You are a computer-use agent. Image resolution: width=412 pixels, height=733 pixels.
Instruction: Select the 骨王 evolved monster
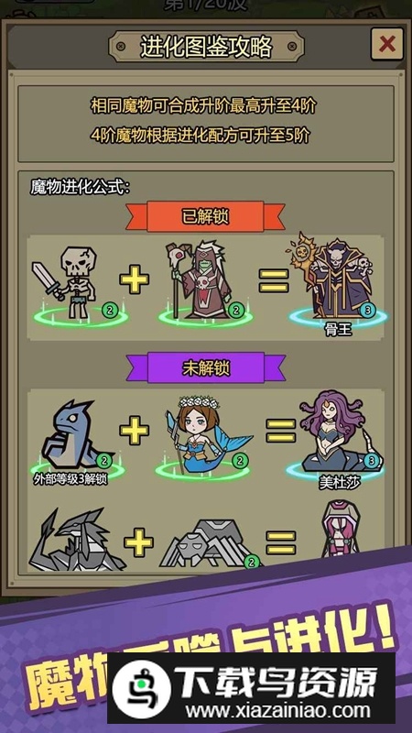tap(332, 279)
